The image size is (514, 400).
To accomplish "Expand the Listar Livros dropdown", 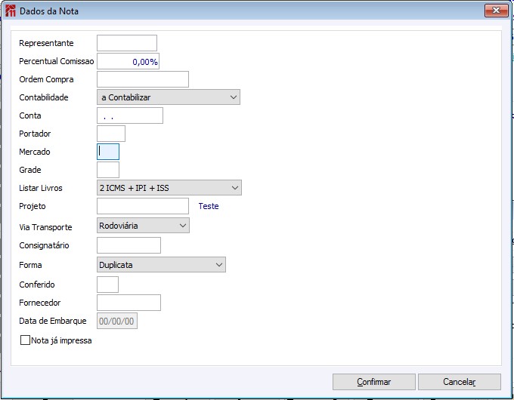I will tap(169, 188).
